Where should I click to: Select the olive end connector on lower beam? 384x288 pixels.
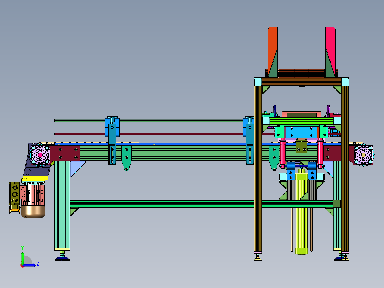pyautogui.click(x=337, y=204)
